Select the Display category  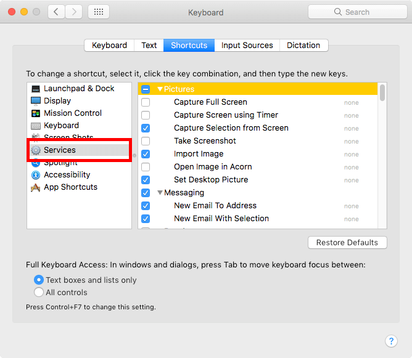coord(79,101)
